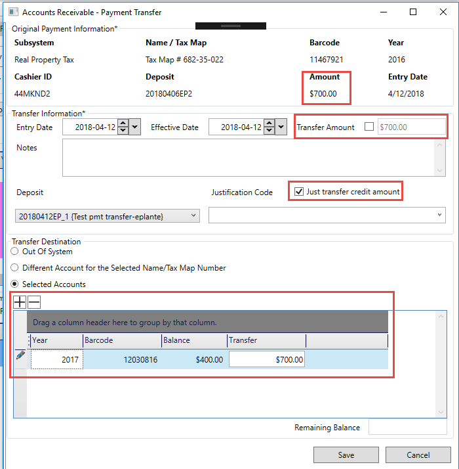Sort grid by Barcode column header
459x469 pixels.
click(122, 340)
